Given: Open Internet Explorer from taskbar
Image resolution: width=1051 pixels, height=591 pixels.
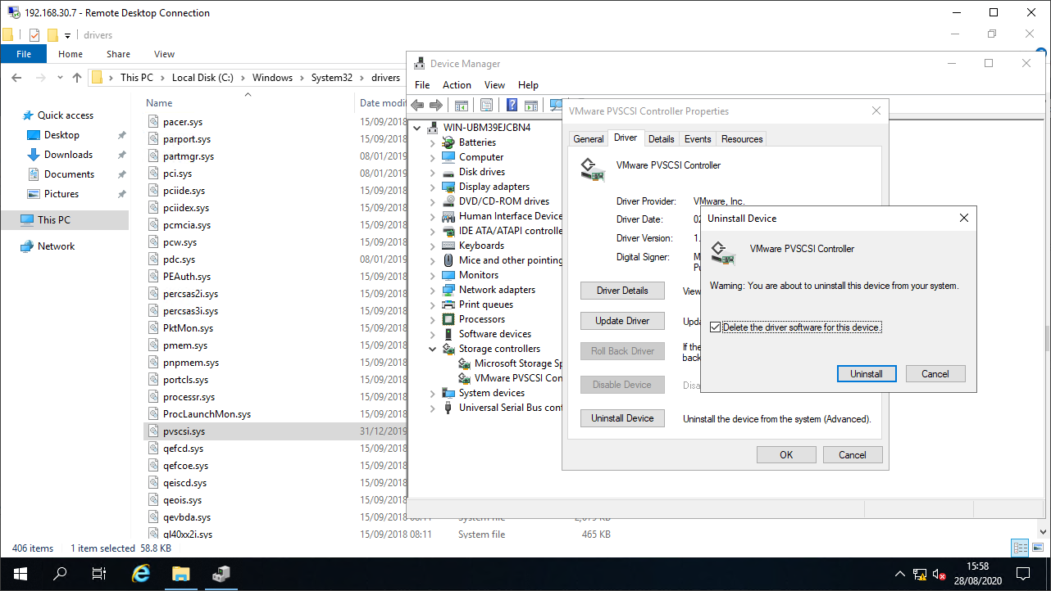Looking at the screenshot, I should point(141,574).
